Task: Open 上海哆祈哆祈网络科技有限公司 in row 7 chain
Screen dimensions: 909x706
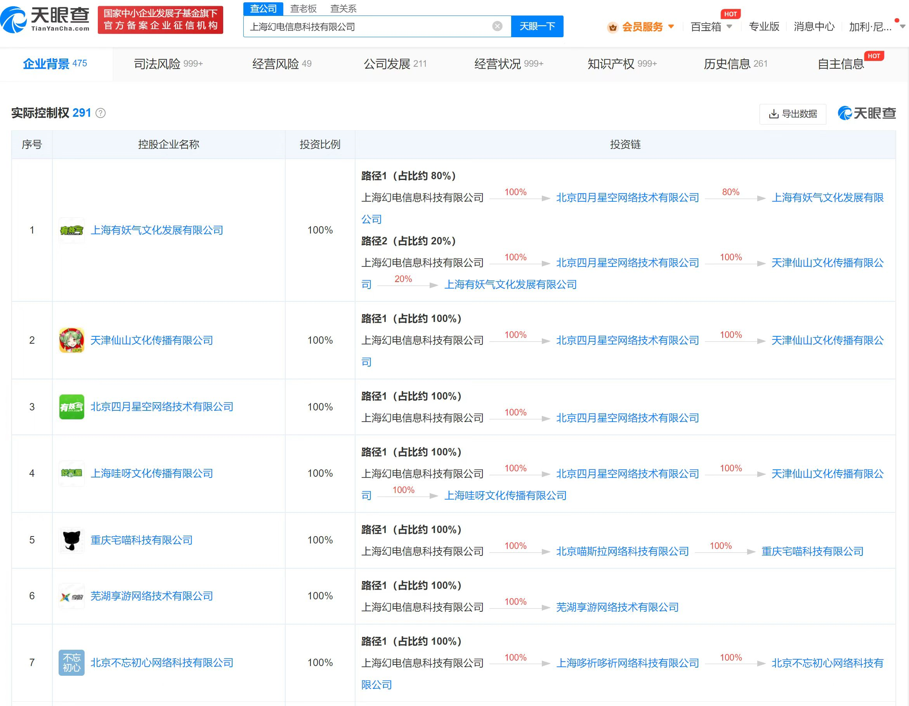Action: click(x=627, y=663)
